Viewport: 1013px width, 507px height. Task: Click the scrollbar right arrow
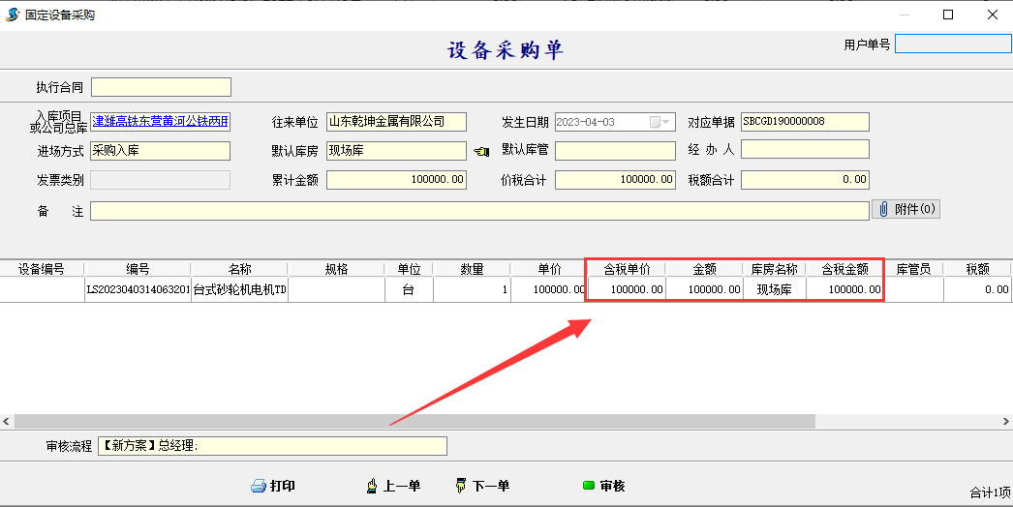point(1005,421)
